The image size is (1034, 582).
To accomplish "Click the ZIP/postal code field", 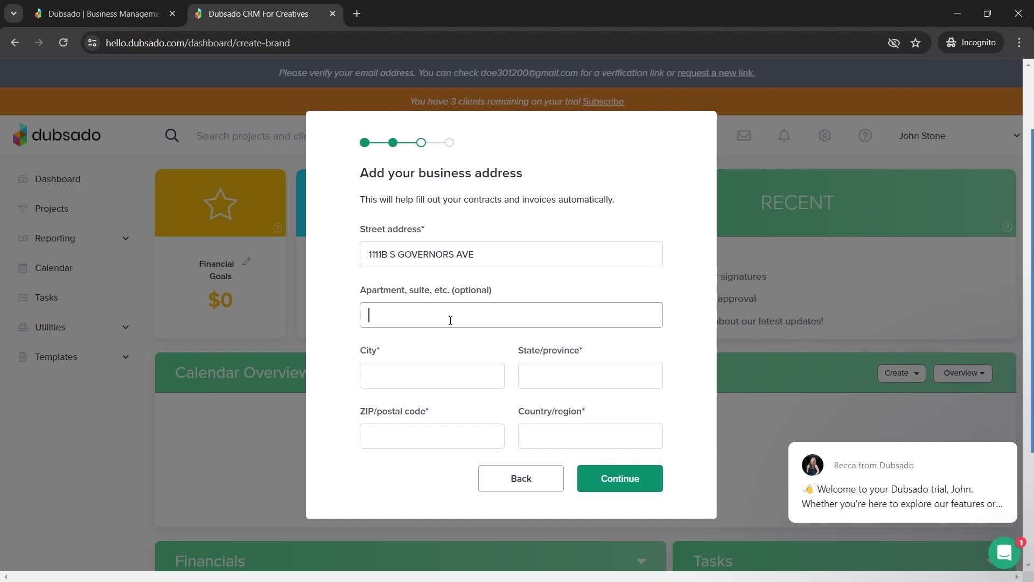I will 432,436.
